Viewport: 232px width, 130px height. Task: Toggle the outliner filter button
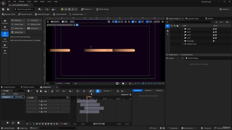pyautogui.click(x=167, y=26)
